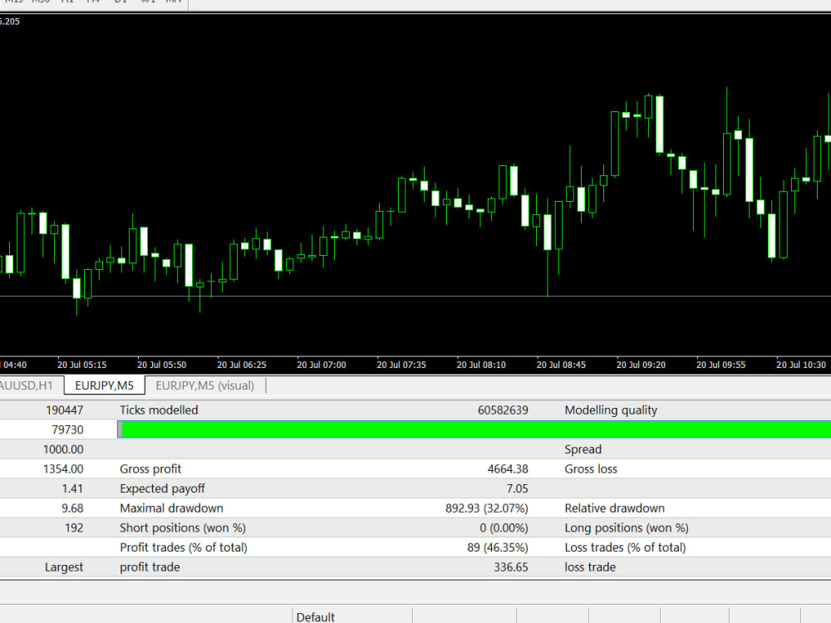Viewport: 831px width, 623px height.
Task: Open the EURJPY,M5 (visual) chart tab
Action: pyautogui.click(x=204, y=385)
